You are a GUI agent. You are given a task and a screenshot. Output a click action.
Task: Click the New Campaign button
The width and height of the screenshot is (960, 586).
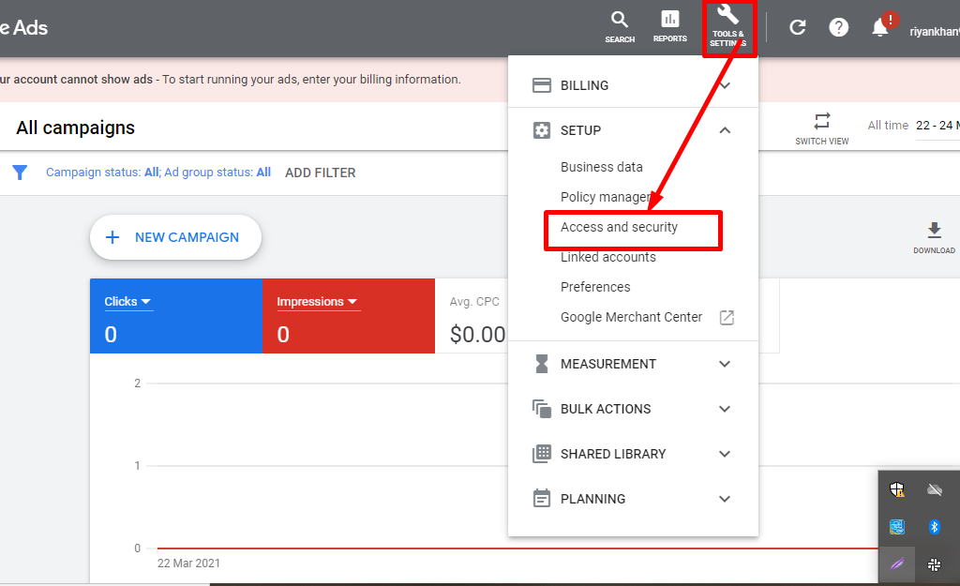tap(175, 237)
